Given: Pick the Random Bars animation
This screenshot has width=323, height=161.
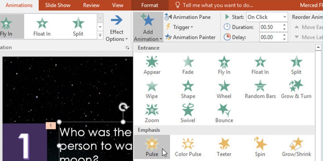Looking at the screenshot, I should tap(260, 89).
